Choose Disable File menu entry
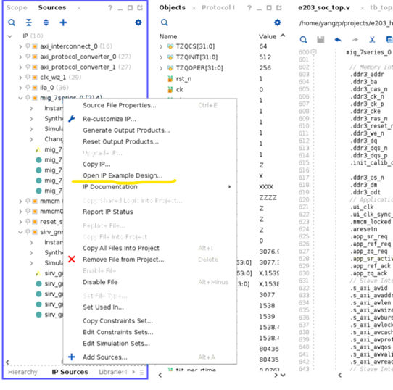Screen dimensions: 393x390 (150, 282)
